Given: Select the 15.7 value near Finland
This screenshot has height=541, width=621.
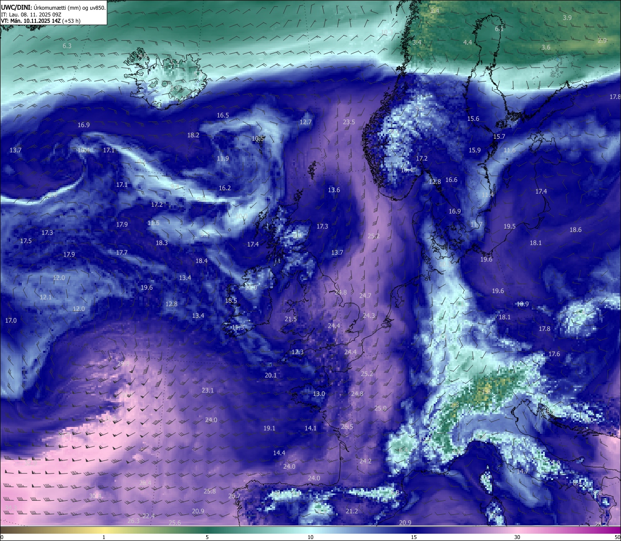Looking at the screenshot, I should (x=499, y=136).
